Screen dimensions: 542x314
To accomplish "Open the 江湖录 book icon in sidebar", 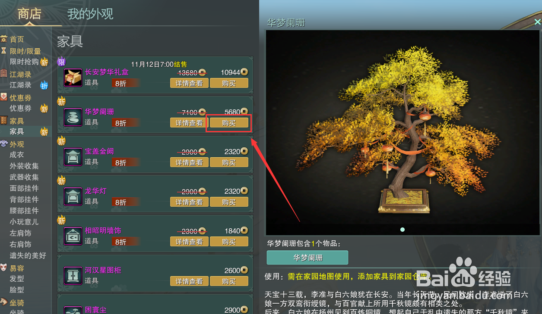I will point(5,74).
